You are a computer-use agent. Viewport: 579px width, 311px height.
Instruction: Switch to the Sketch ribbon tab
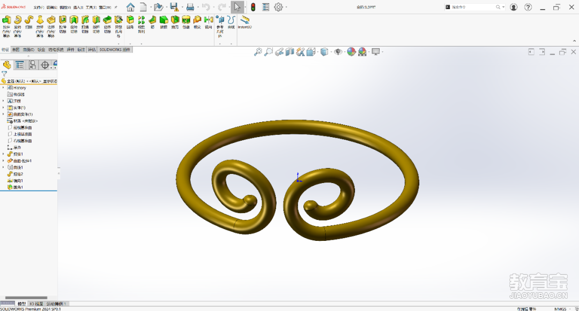pos(16,49)
